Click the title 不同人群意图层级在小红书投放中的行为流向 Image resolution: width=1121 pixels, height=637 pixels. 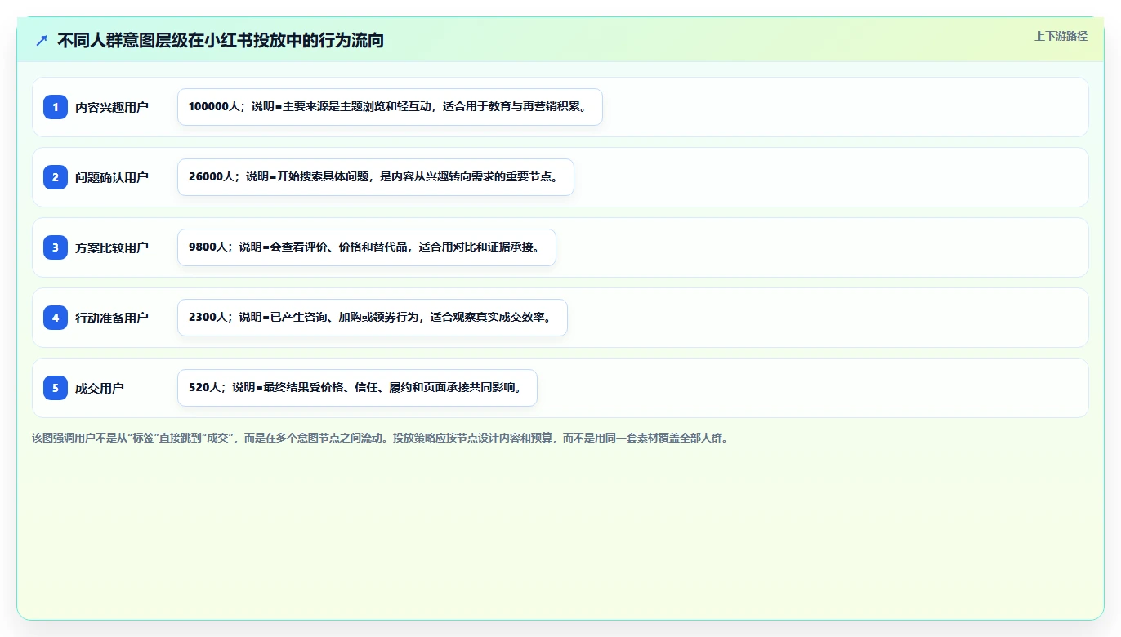[221, 40]
